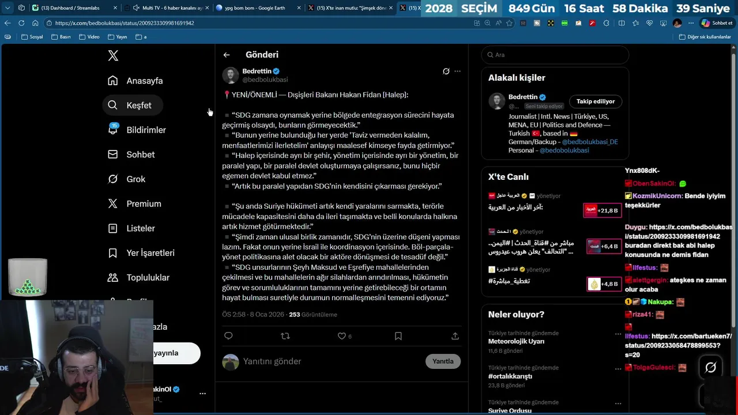Open the post's three-dot menu
Screen dimensions: 738x415
pyautogui.click(x=457, y=71)
